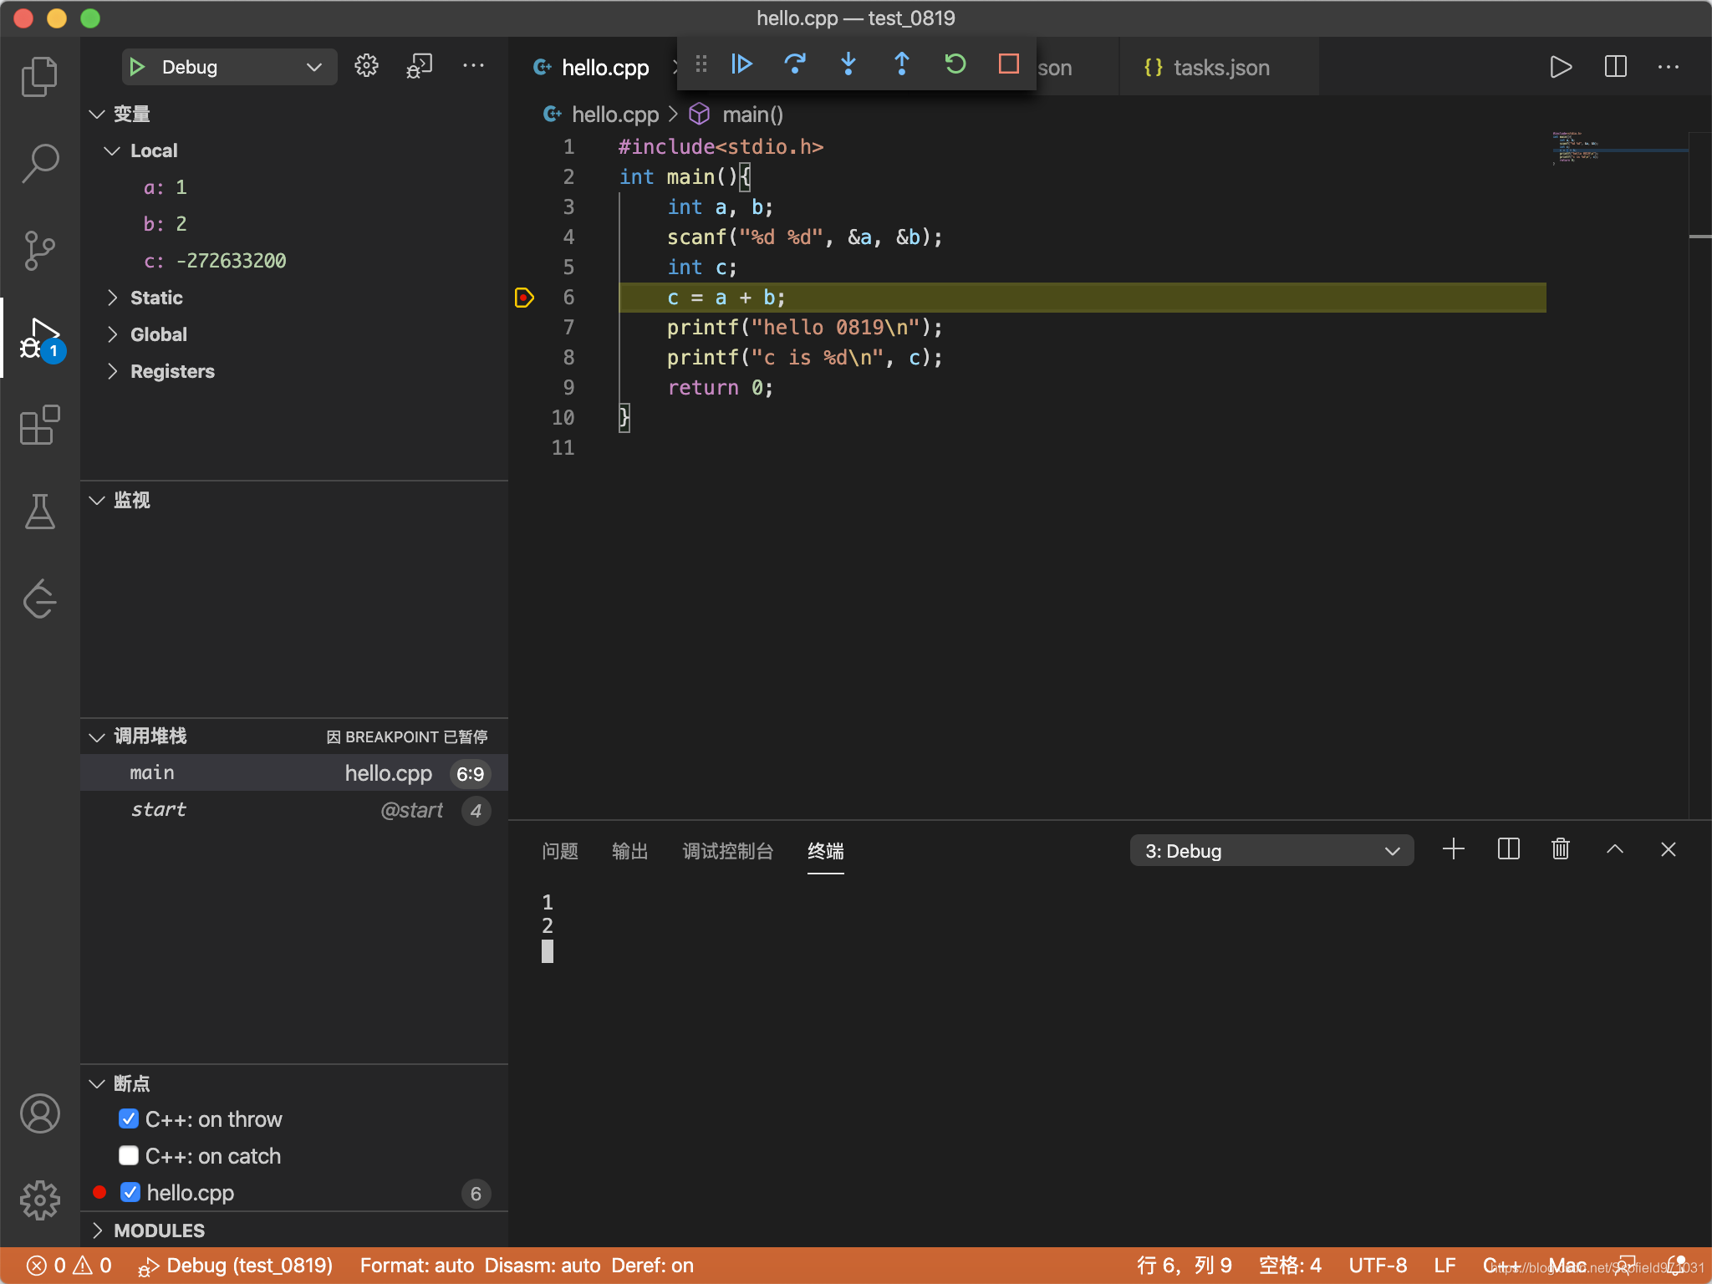The image size is (1712, 1284).
Task: Click the Continue (Resume) debug icon
Action: [741, 66]
